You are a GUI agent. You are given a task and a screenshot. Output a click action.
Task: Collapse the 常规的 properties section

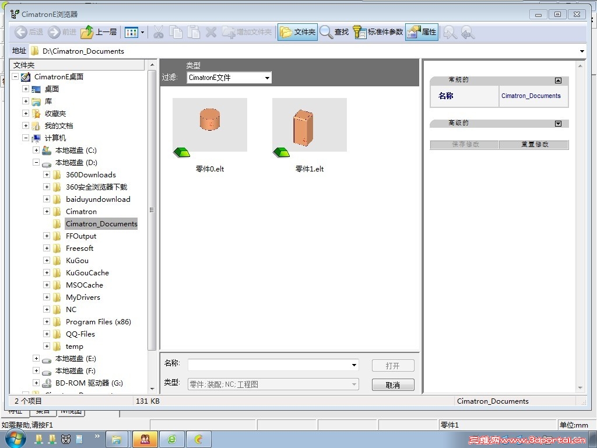pos(558,80)
